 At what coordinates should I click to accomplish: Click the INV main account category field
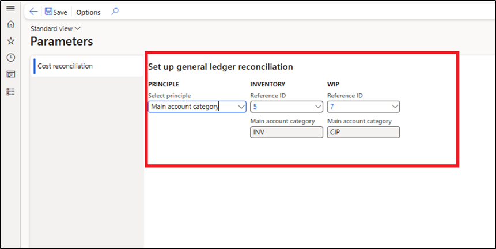286,132
